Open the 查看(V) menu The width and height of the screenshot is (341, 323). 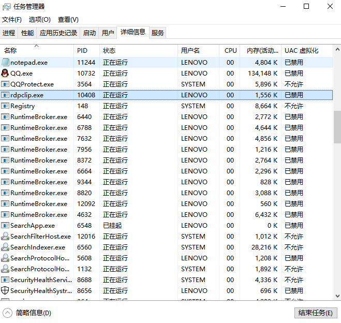68,20
